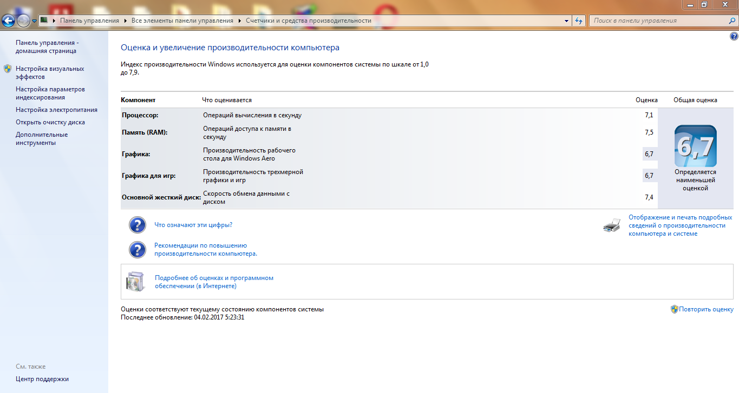Click question icon beside "Что означают эти цифры?"
Screen dimensions: 739x393
pos(138,225)
